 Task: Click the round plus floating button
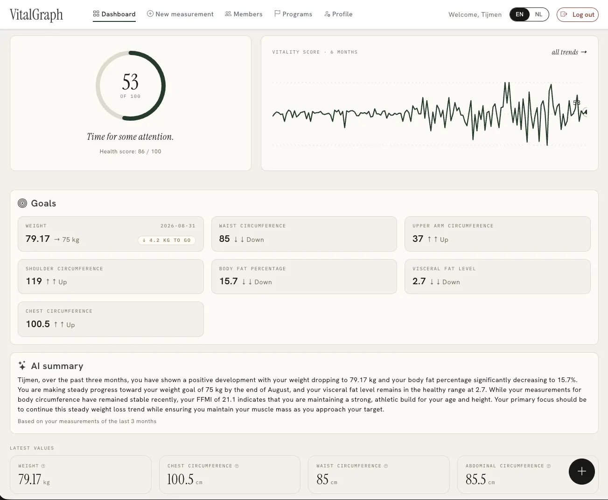pos(582,472)
